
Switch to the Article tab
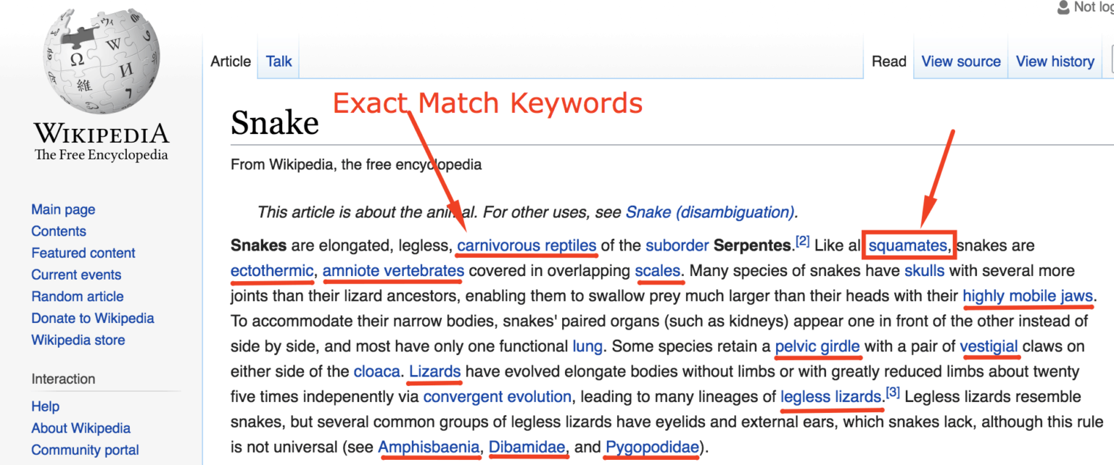[x=231, y=62]
